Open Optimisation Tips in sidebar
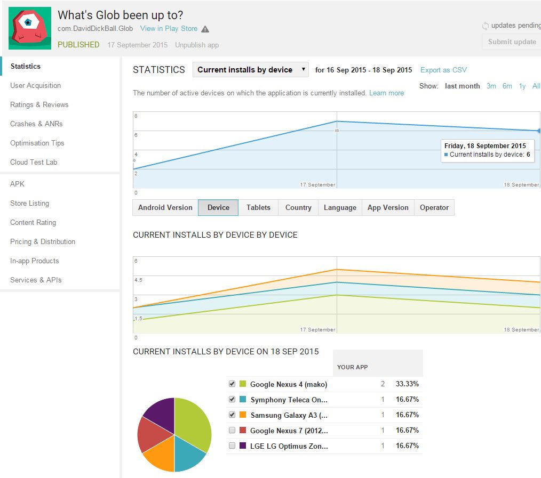The height and width of the screenshot is (478, 541). [37, 143]
